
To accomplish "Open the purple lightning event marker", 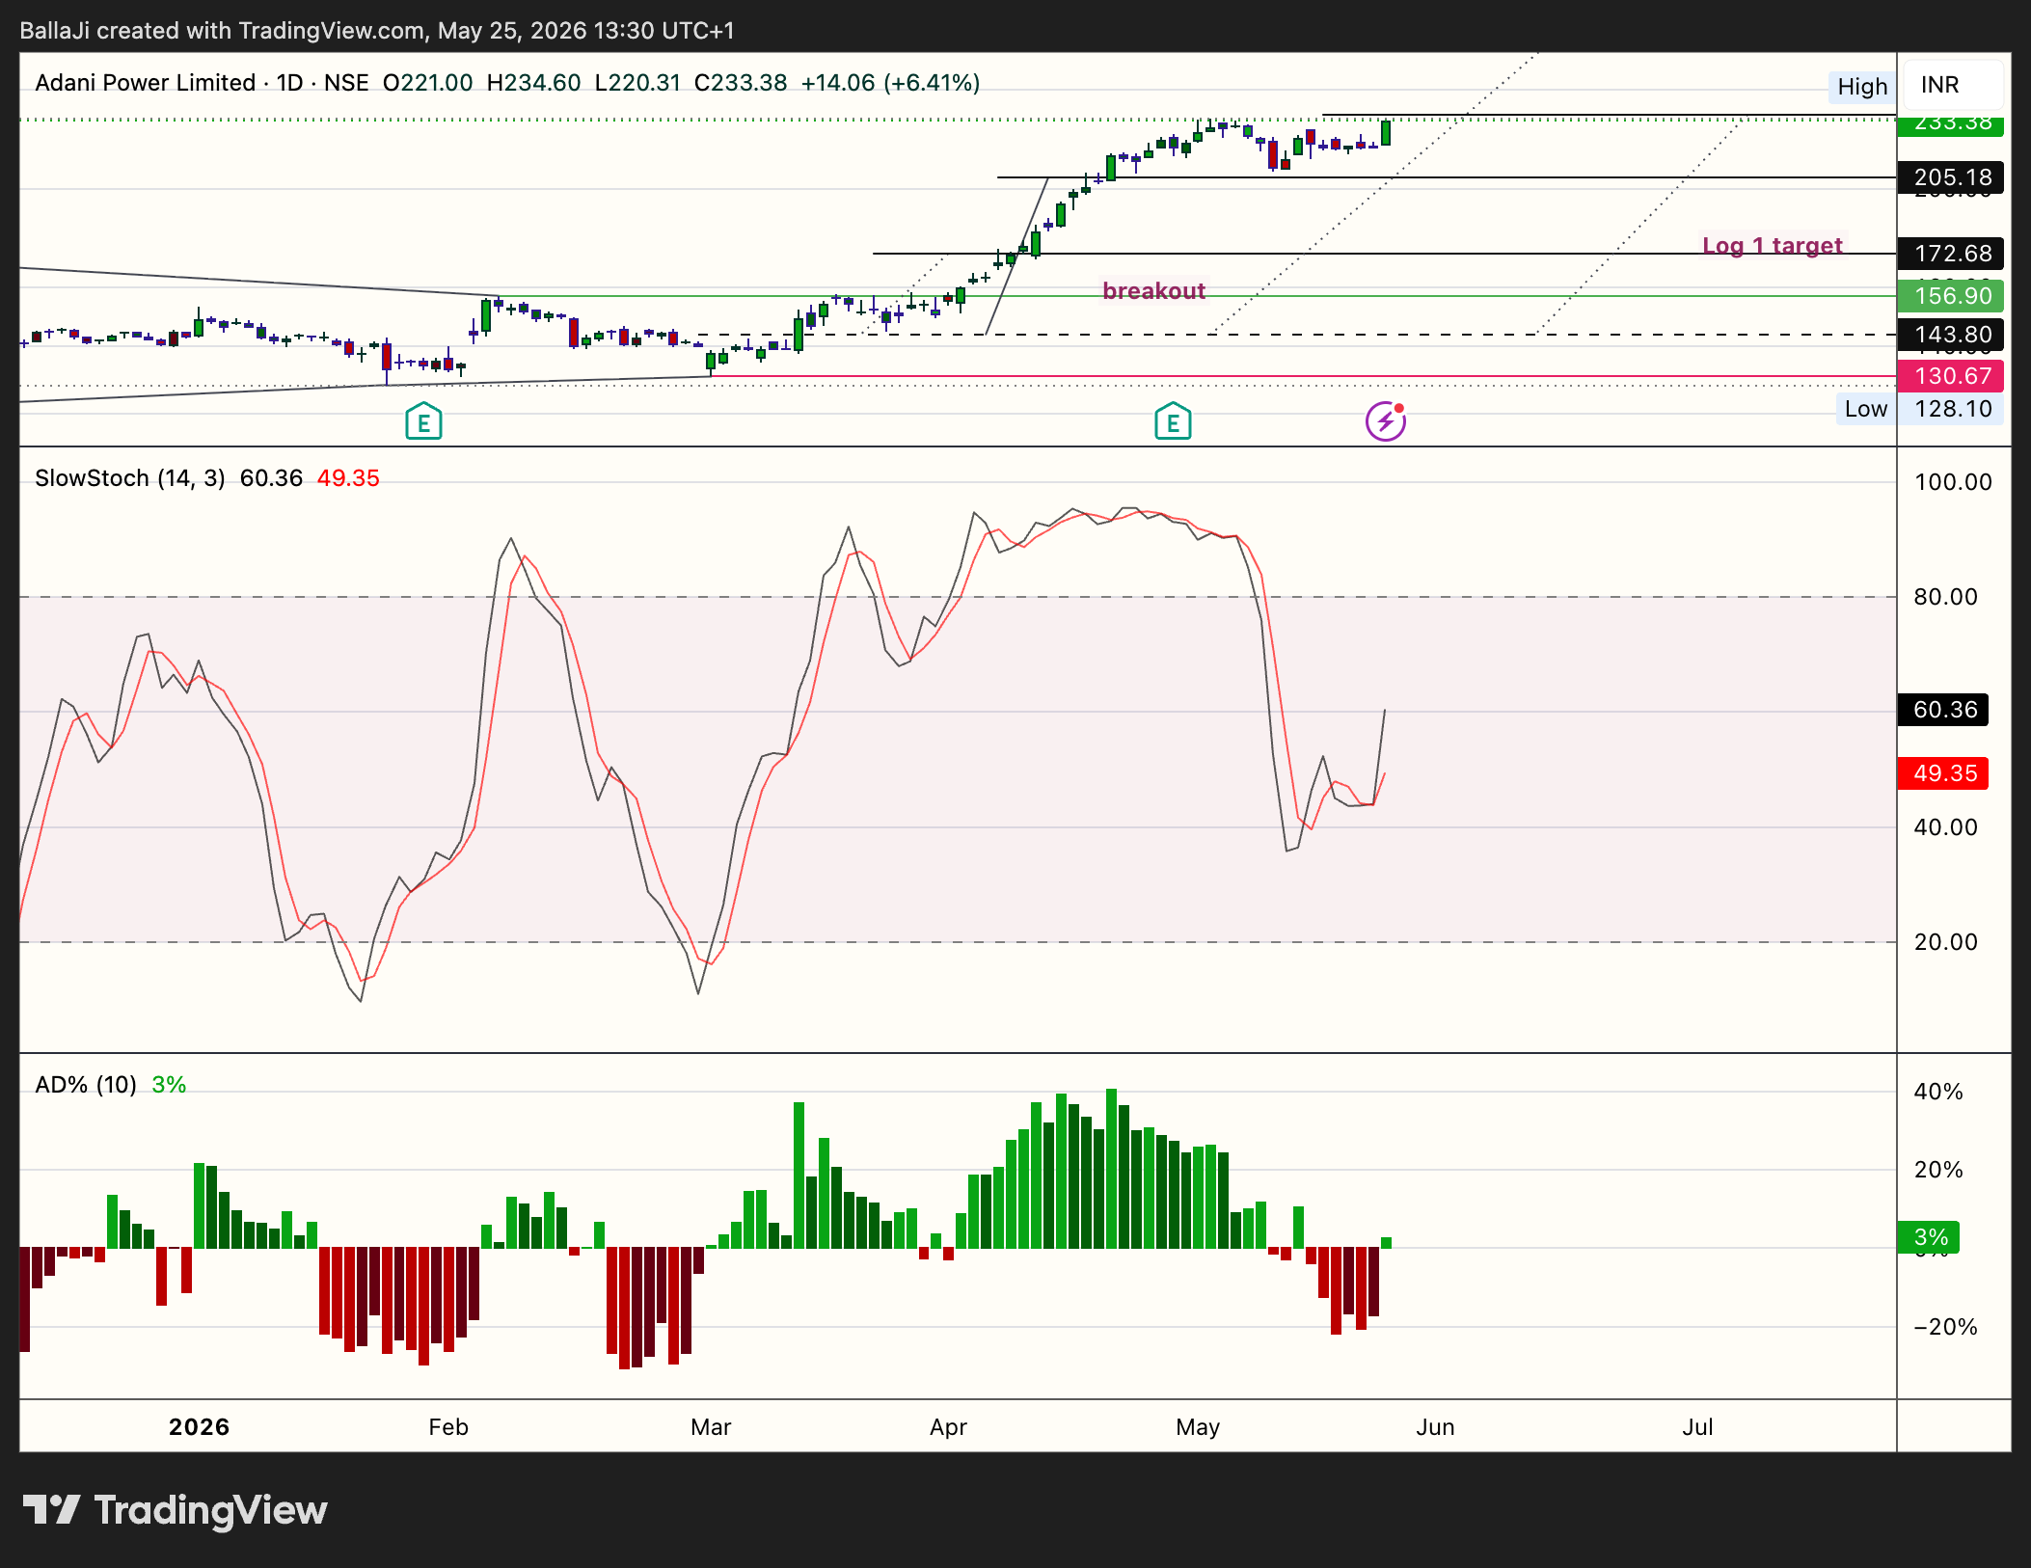I will point(1386,421).
